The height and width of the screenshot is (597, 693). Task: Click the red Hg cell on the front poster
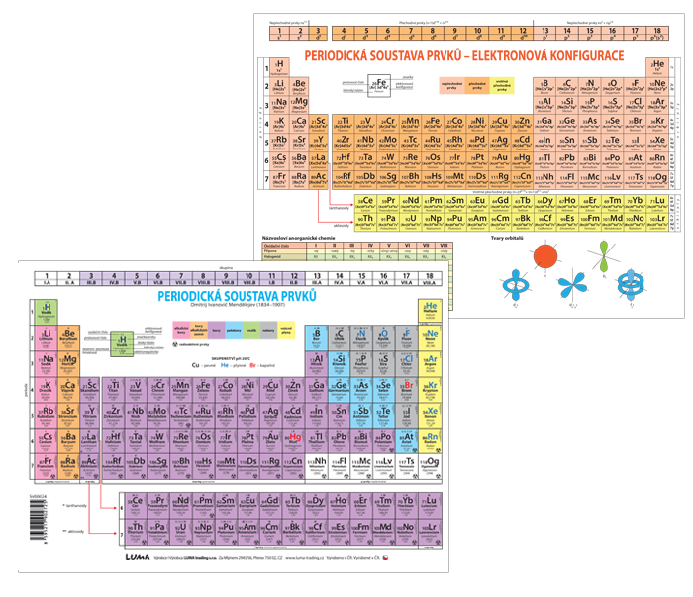[x=293, y=441]
